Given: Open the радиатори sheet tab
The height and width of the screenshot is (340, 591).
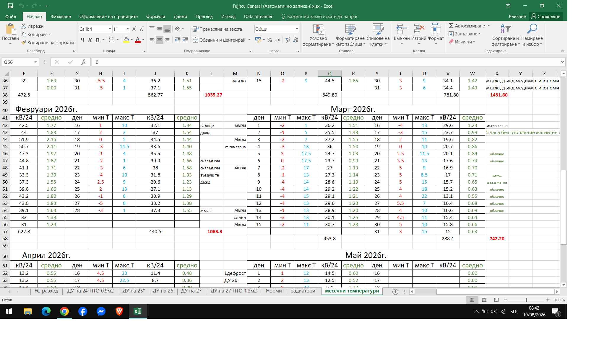Looking at the screenshot, I should pos(303,291).
